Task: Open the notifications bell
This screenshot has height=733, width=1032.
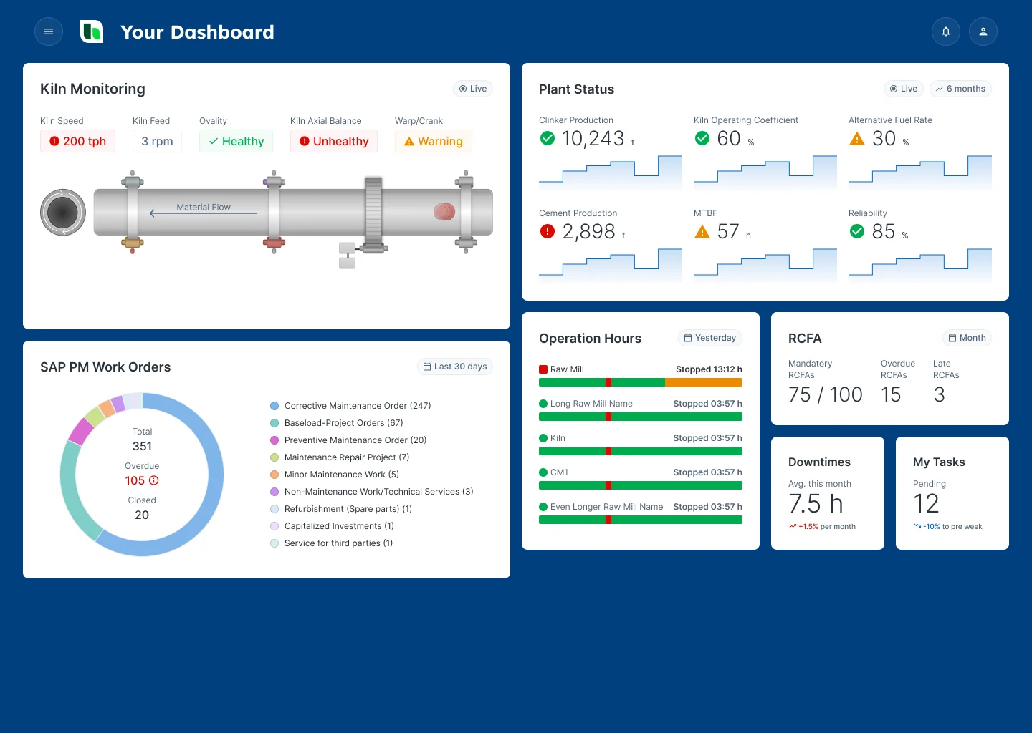Action: pos(946,31)
